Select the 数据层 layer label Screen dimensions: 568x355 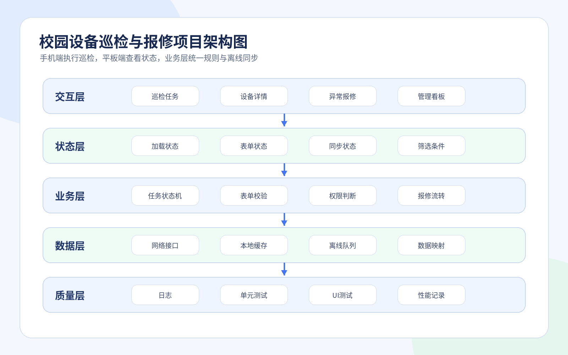(x=70, y=246)
